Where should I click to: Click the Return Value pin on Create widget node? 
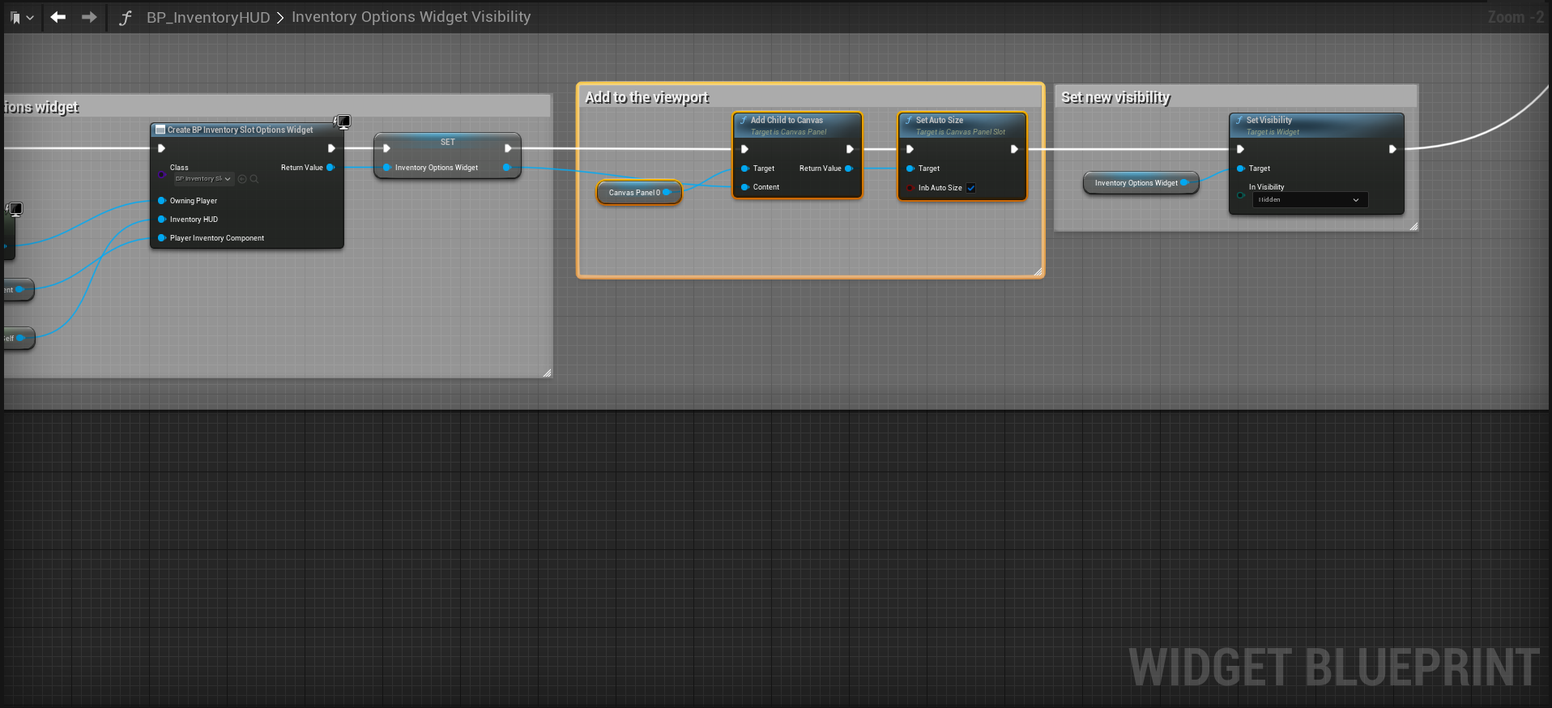(330, 168)
